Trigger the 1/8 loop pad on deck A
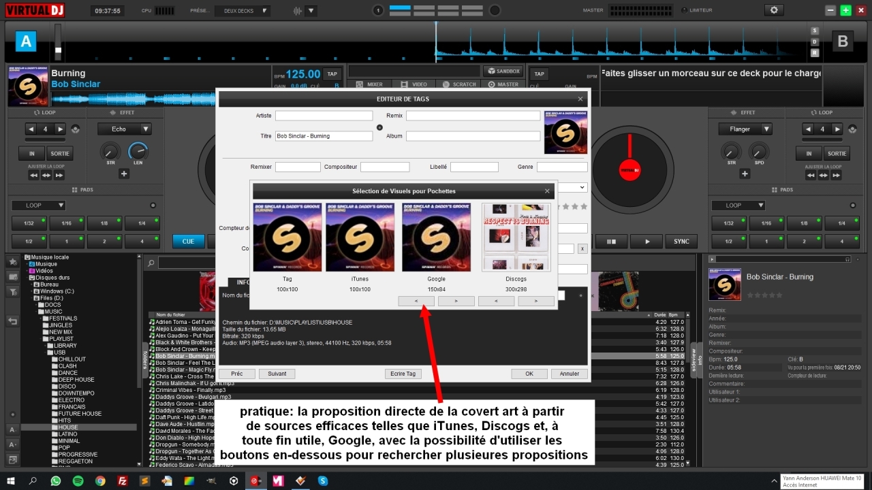872x490 pixels. pos(104,223)
